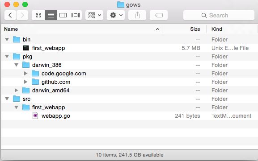The width and height of the screenshot is (258, 161).
Task: Click the github.com folder name
Action: click(x=56, y=82)
